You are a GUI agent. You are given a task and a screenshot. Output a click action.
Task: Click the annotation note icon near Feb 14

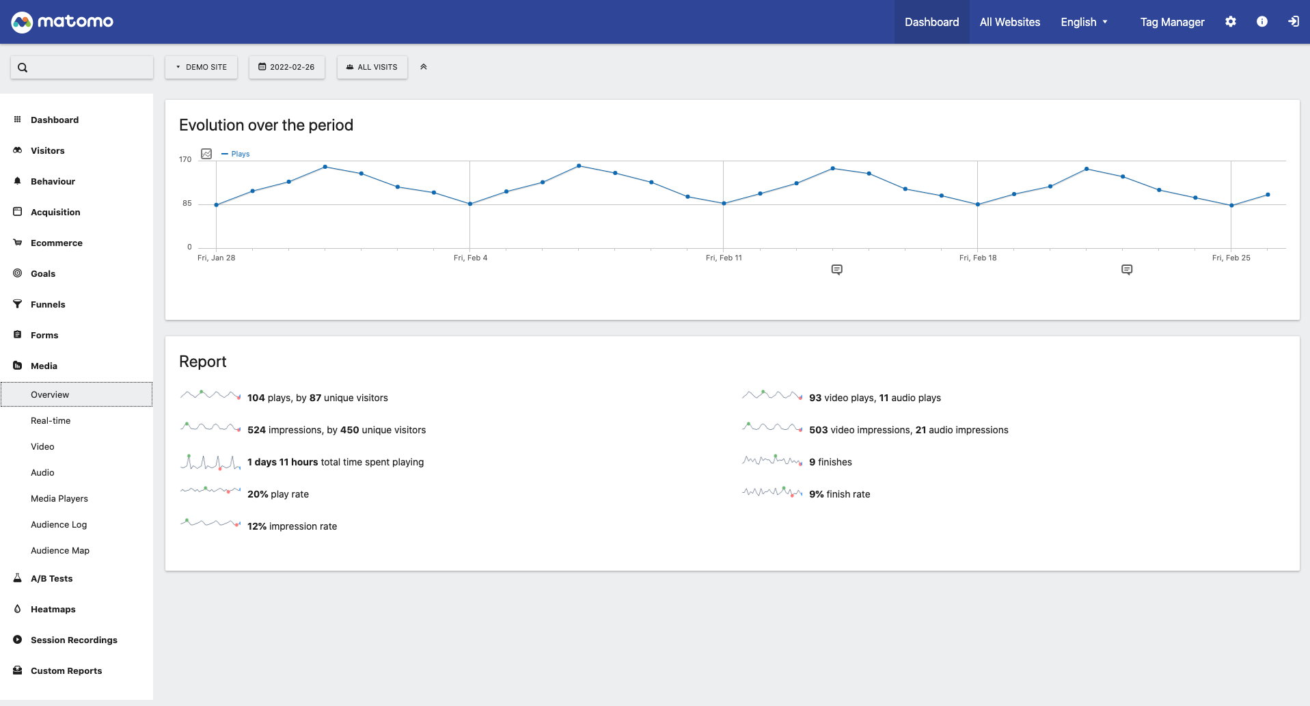pyautogui.click(x=836, y=270)
